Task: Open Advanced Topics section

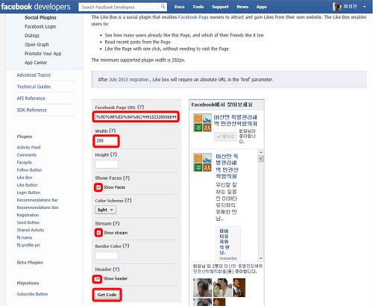Action: pyautogui.click(x=34, y=75)
